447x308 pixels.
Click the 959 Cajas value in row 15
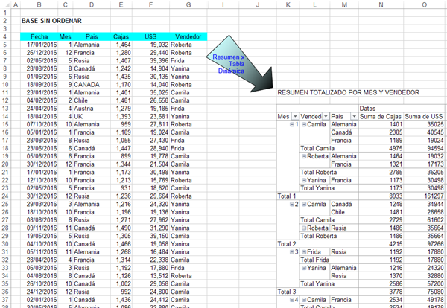[121, 124]
